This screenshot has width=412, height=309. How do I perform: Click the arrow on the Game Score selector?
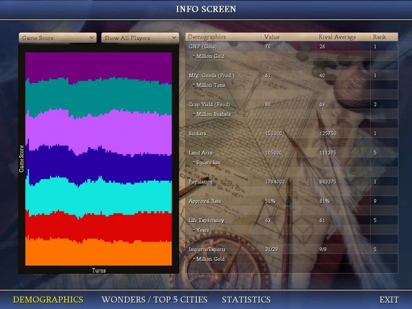(92, 38)
